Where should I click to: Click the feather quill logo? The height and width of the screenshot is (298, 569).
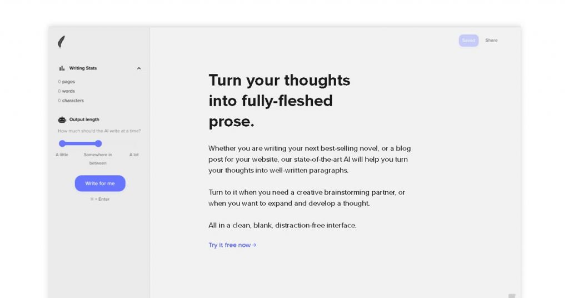coord(61,42)
